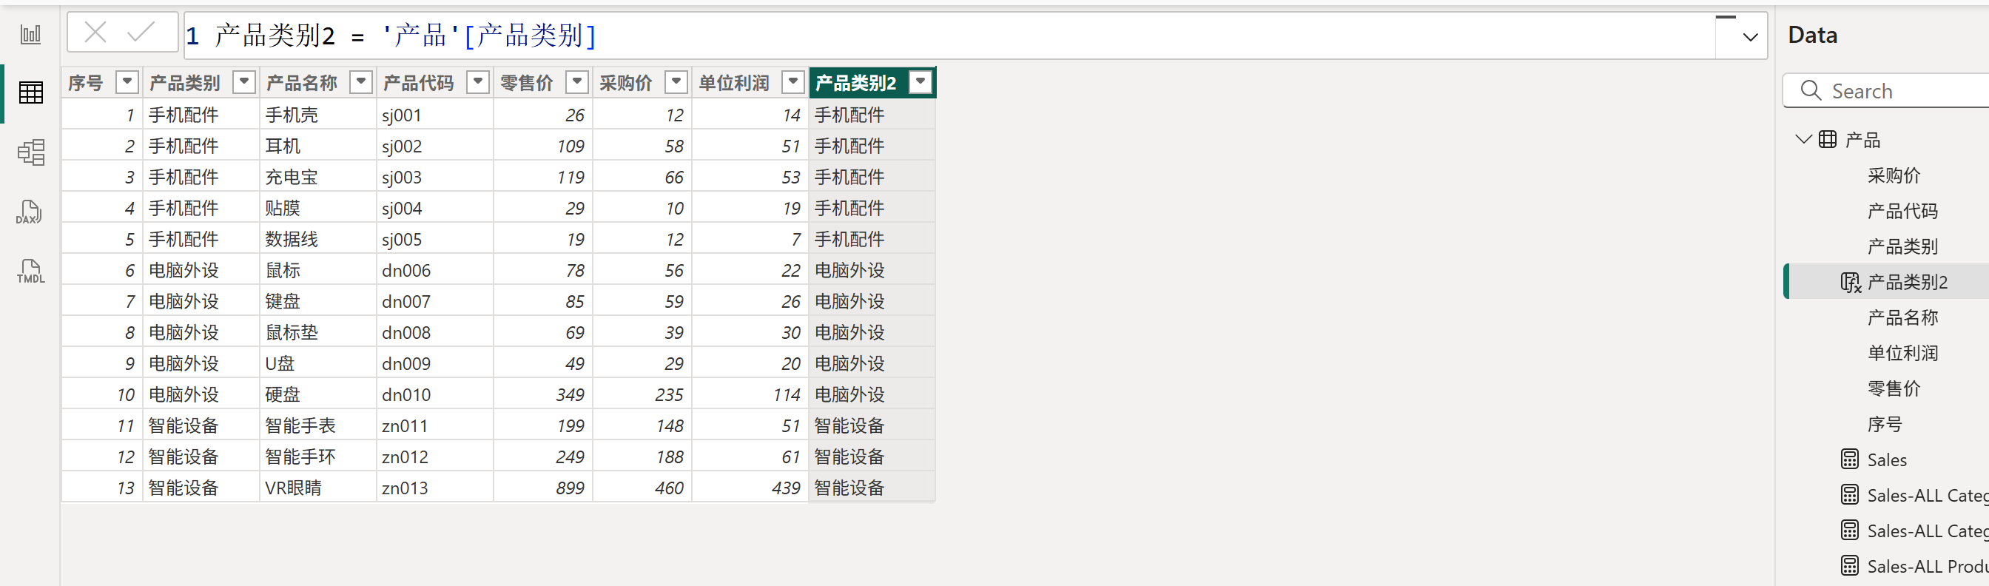Open the DAX query view icon

point(30,212)
